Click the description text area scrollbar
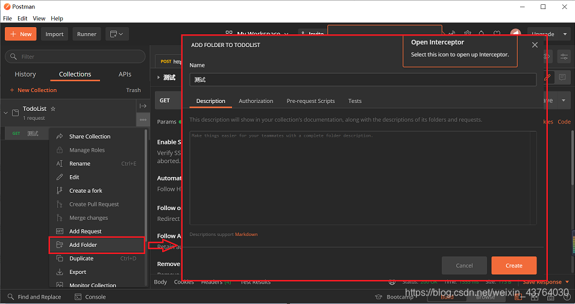The width and height of the screenshot is (575, 304). coord(533,178)
